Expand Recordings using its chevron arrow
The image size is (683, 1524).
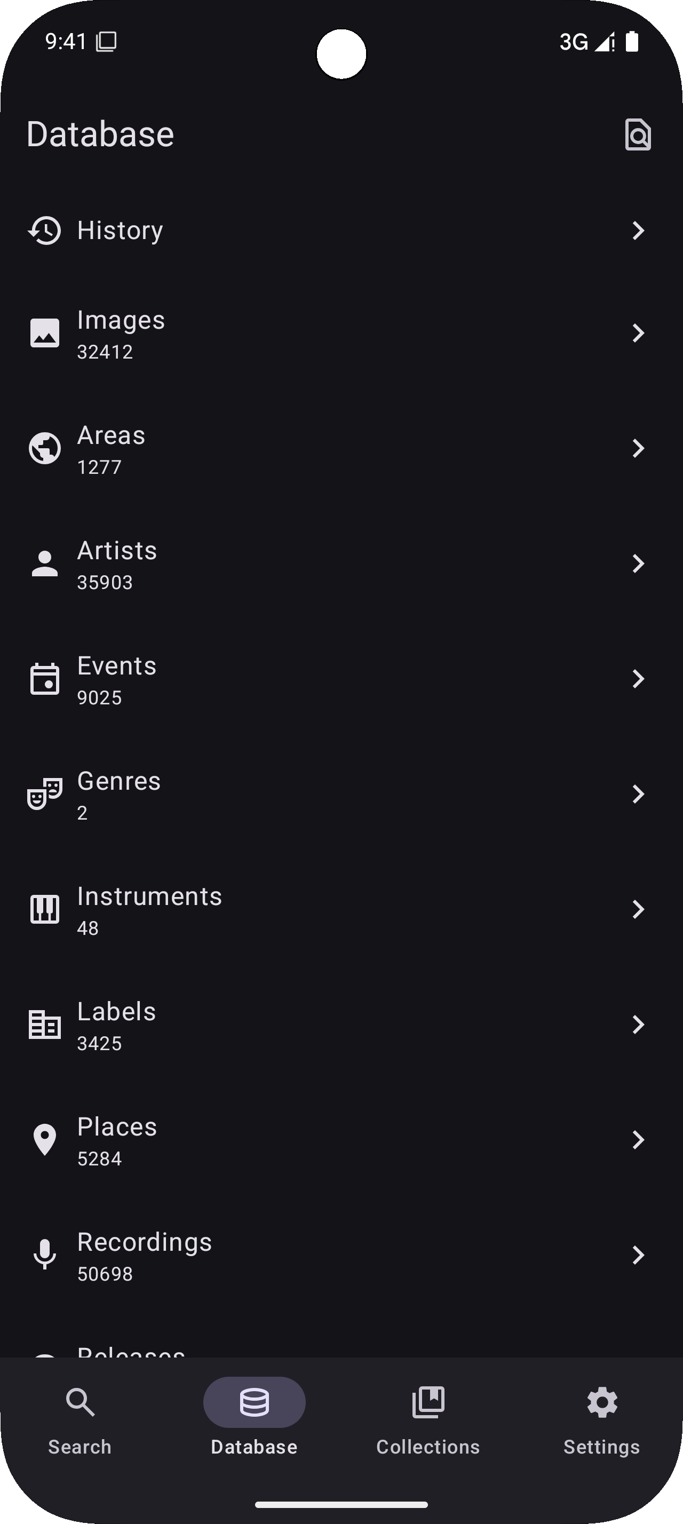click(x=638, y=1255)
